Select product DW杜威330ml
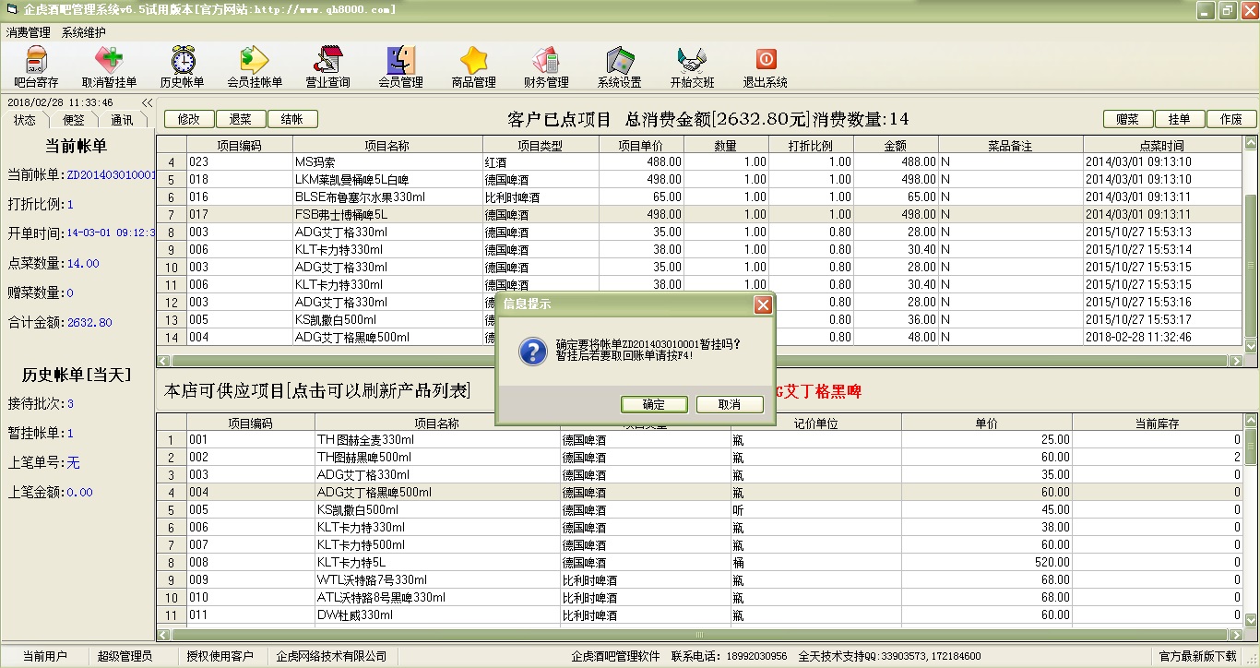1260x668 pixels. point(699,614)
